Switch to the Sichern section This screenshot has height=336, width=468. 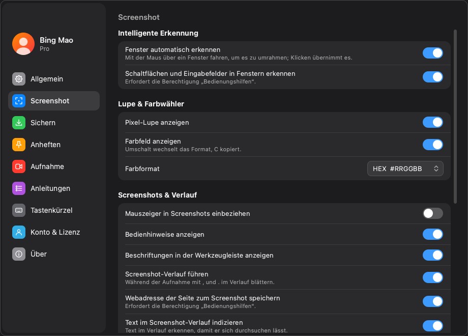coord(54,123)
